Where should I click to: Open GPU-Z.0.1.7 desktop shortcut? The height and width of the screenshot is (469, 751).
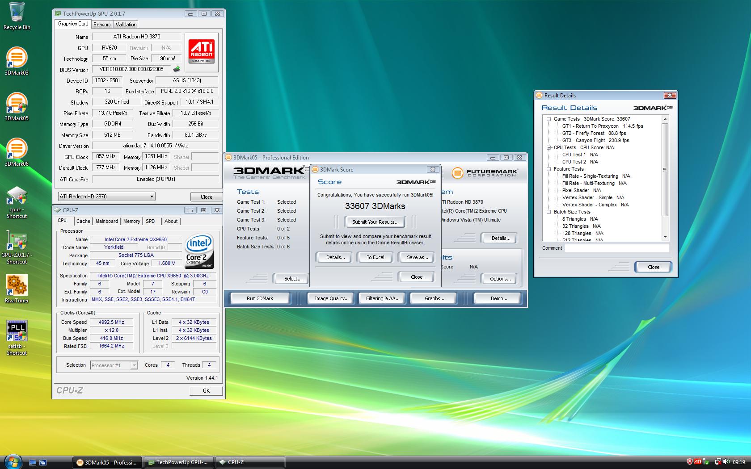(x=17, y=248)
